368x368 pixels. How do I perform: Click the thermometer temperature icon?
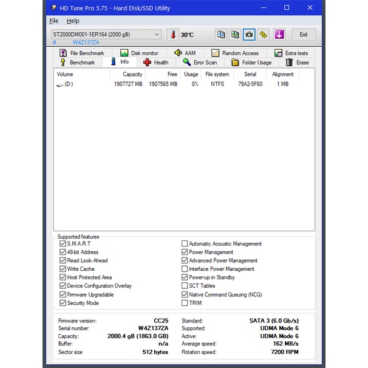click(172, 35)
